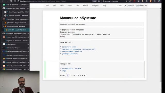The height and width of the screenshot is (93, 165).
Task: Expand the Tutorial | Yew tab group
Action: 2,44
